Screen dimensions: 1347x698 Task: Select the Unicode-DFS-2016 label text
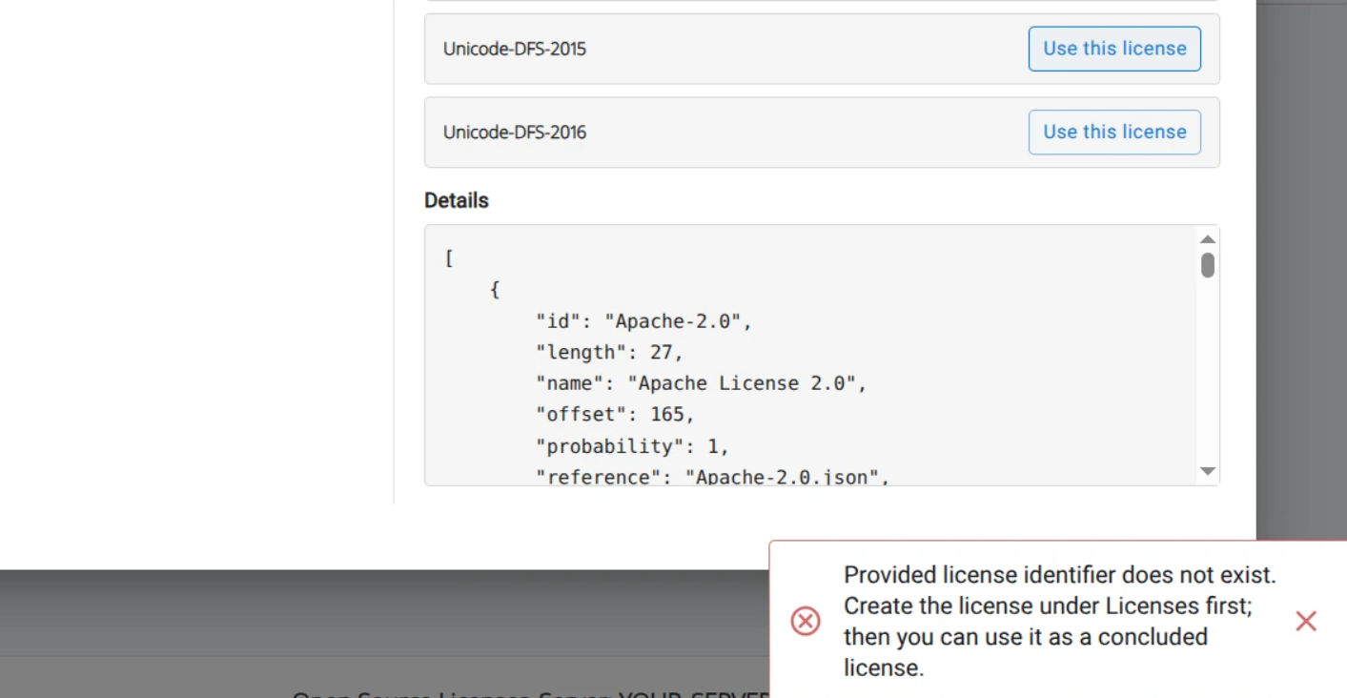point(515,132)
